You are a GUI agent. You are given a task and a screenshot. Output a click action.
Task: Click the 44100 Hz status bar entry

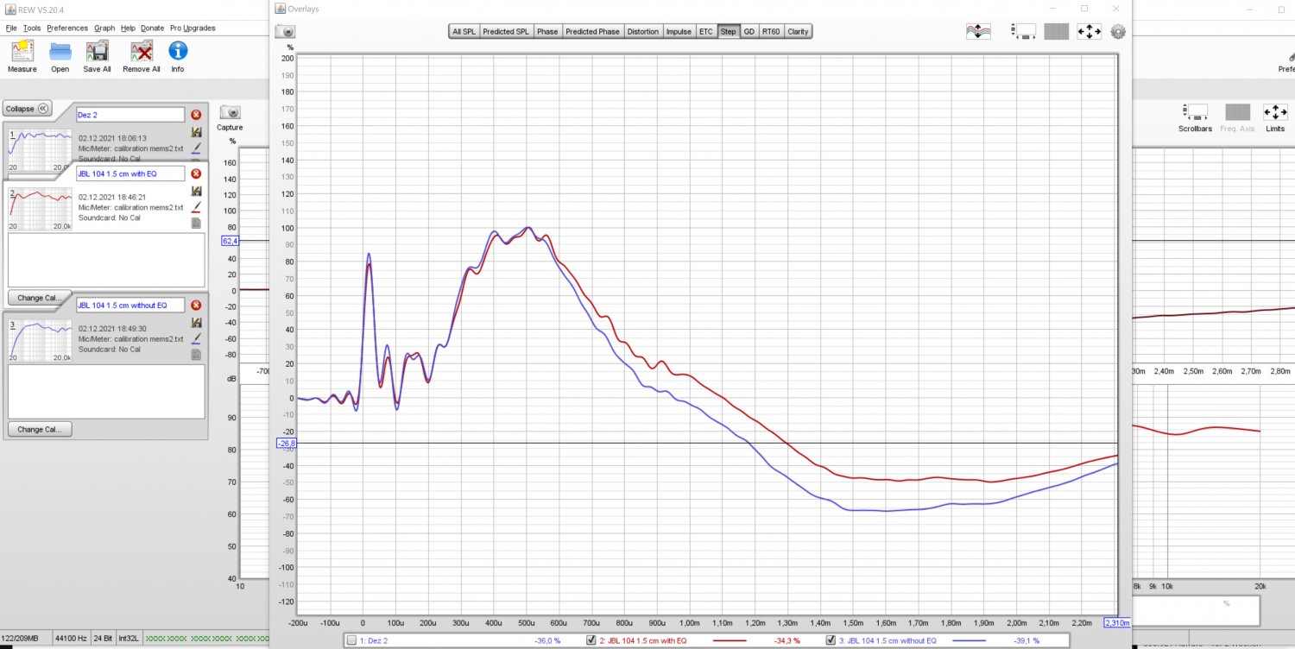pos(71,639)
